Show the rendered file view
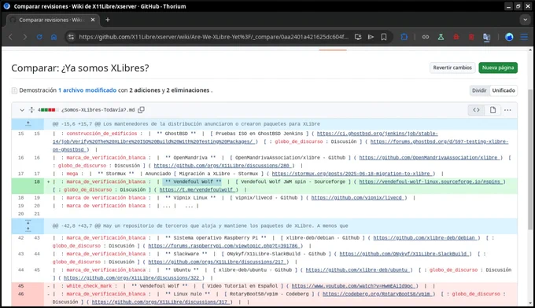Screen dimensions: 535x308 click(x=493, y=110)
